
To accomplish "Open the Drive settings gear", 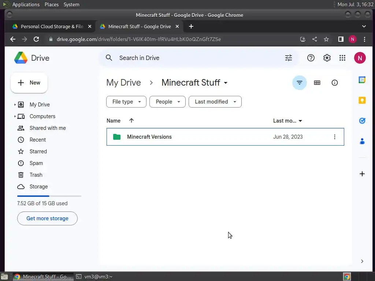I will (327, 58).
